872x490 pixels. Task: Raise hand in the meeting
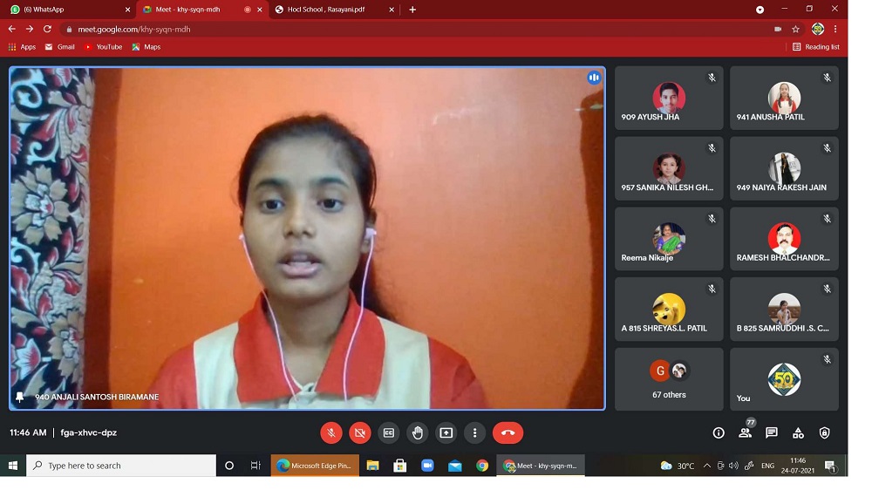(418, 432)
